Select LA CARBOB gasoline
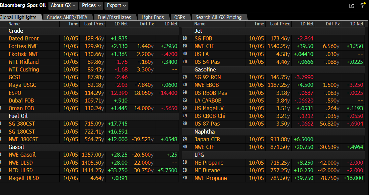 [x=273, y=101]
